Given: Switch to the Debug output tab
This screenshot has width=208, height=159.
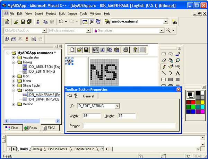Looking at the screenshot, I should [x=37, y=149].
